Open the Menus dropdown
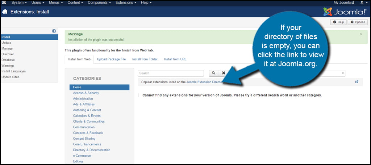The width and height of the screenshot is (371, 165). 56,3
